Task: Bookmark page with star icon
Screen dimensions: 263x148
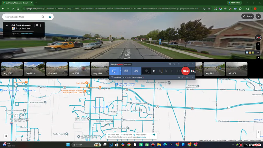Action: 209,8
